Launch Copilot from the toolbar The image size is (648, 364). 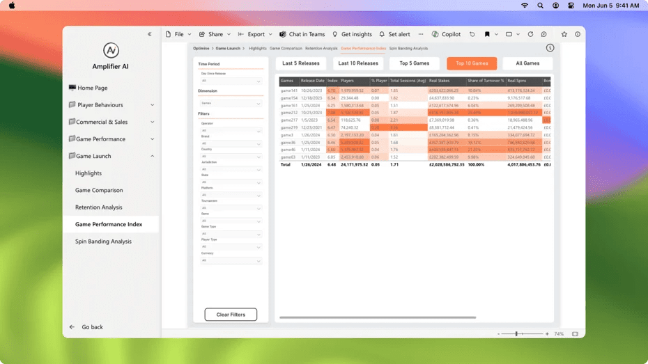click(446, 34)
